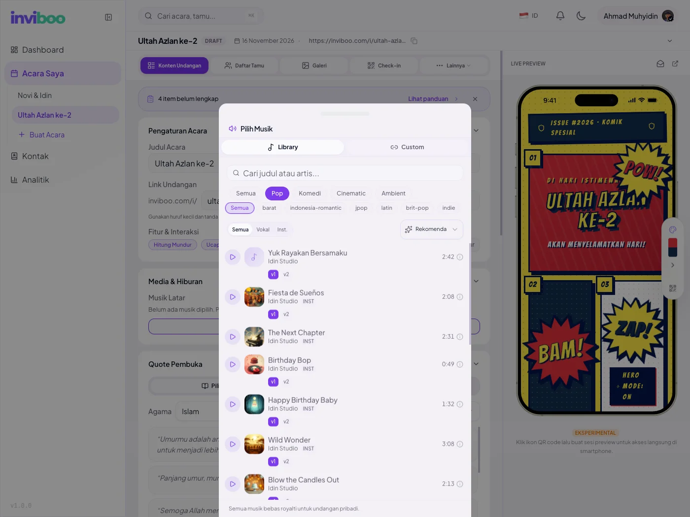Open info for Birthday Bop track
The height and width of the screenshot is (517, 690).
point(460,364)
